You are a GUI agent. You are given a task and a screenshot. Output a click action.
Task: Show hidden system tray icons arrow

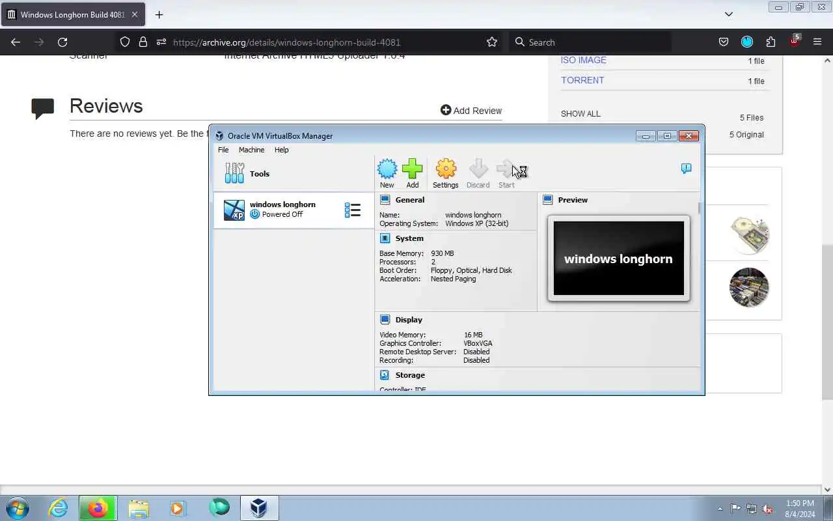(720, 509)
